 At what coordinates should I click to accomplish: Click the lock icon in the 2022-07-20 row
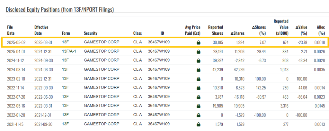(198, 97)
